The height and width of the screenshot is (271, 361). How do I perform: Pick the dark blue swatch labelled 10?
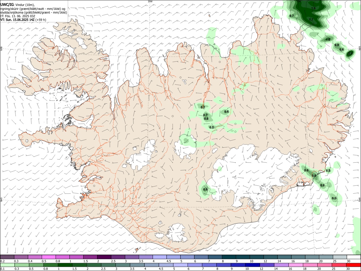[x=252, y=265]
